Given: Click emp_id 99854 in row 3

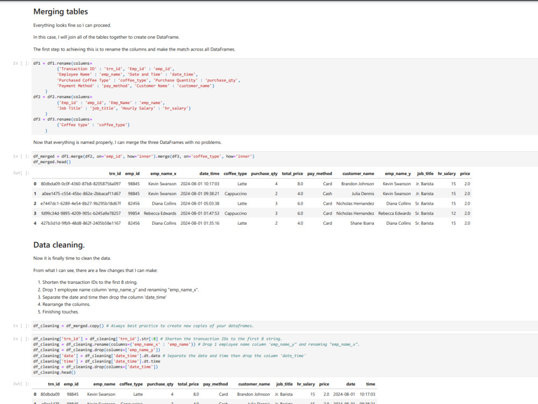Looking at the screenshot, I should pos(134,213).
